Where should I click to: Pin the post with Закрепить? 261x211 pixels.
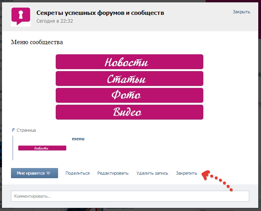[x=186, y=173]
